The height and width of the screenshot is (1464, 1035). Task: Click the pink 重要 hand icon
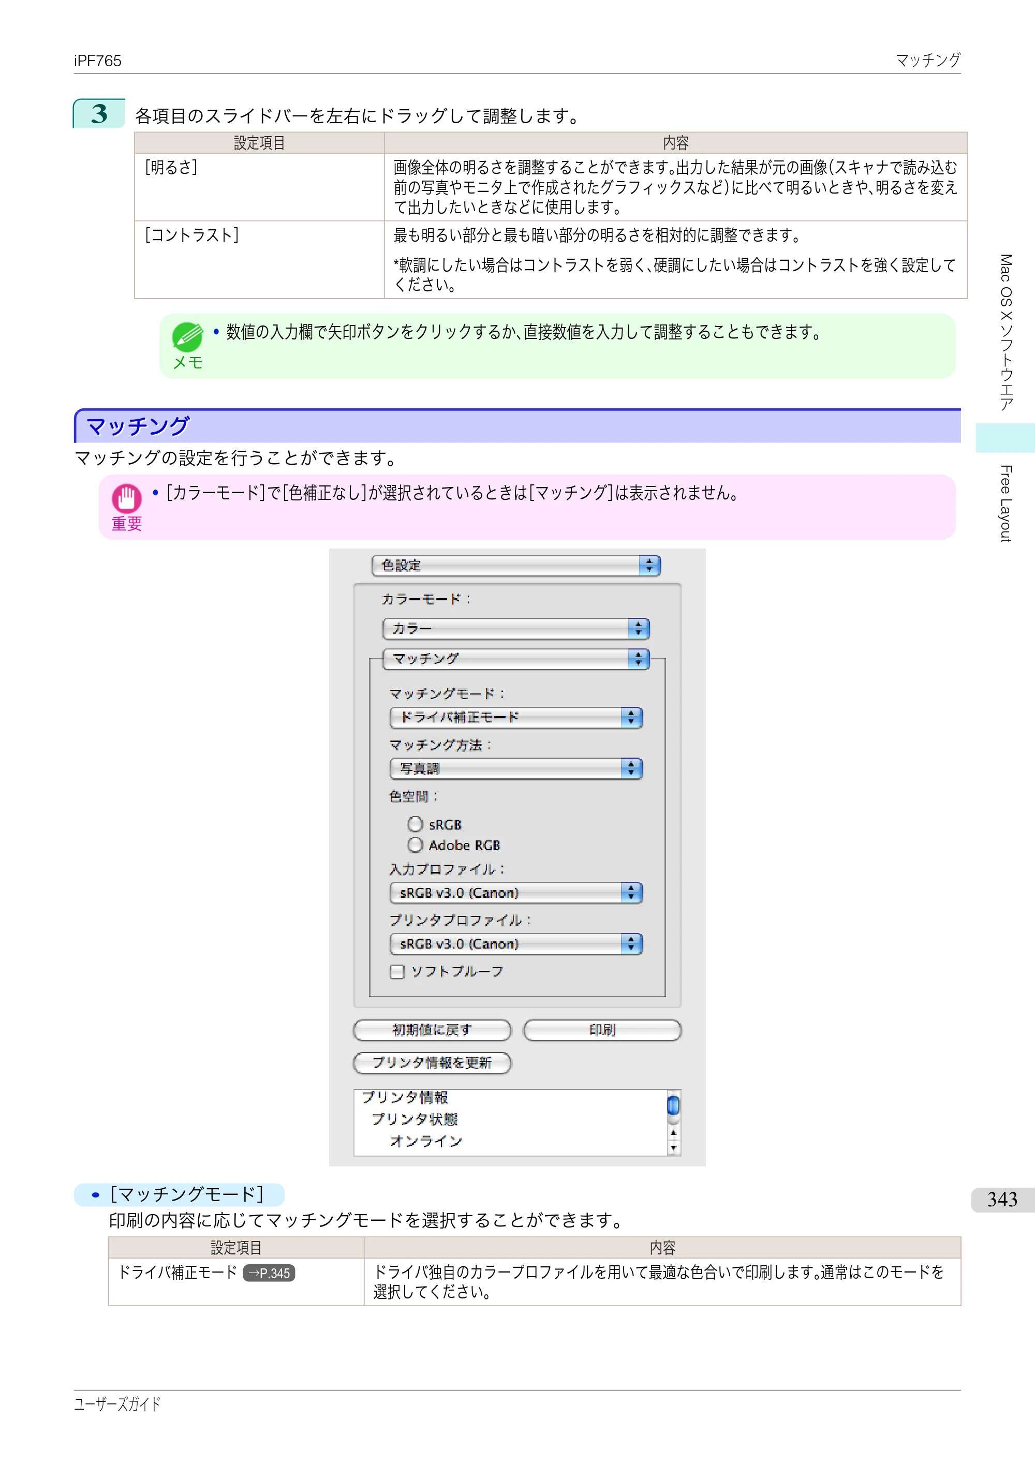pos(127,498)
